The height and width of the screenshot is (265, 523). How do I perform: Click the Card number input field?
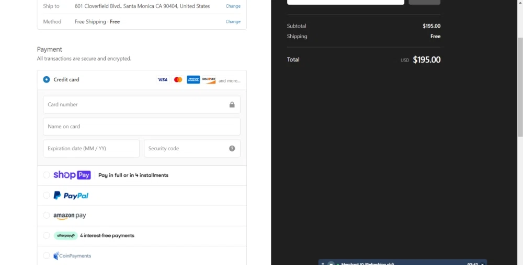(x=136, y=105)
